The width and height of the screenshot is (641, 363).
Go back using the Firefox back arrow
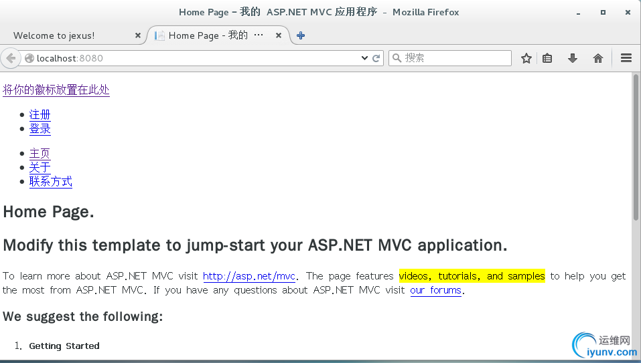[11, 58]
